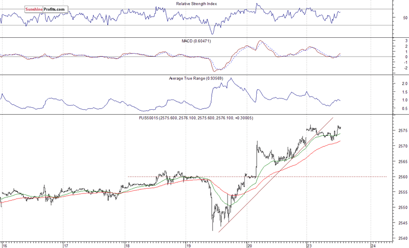Click the ATR axis value 0.5
The height and width of the screenshot is (248, 409).
[x=405, y=109]
